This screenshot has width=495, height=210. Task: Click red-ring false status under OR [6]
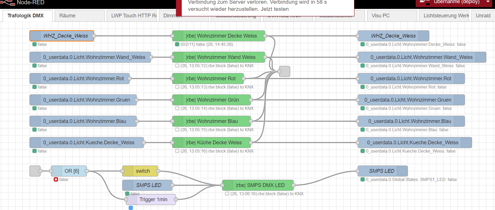pyautogui.click(x=61, y=180)
